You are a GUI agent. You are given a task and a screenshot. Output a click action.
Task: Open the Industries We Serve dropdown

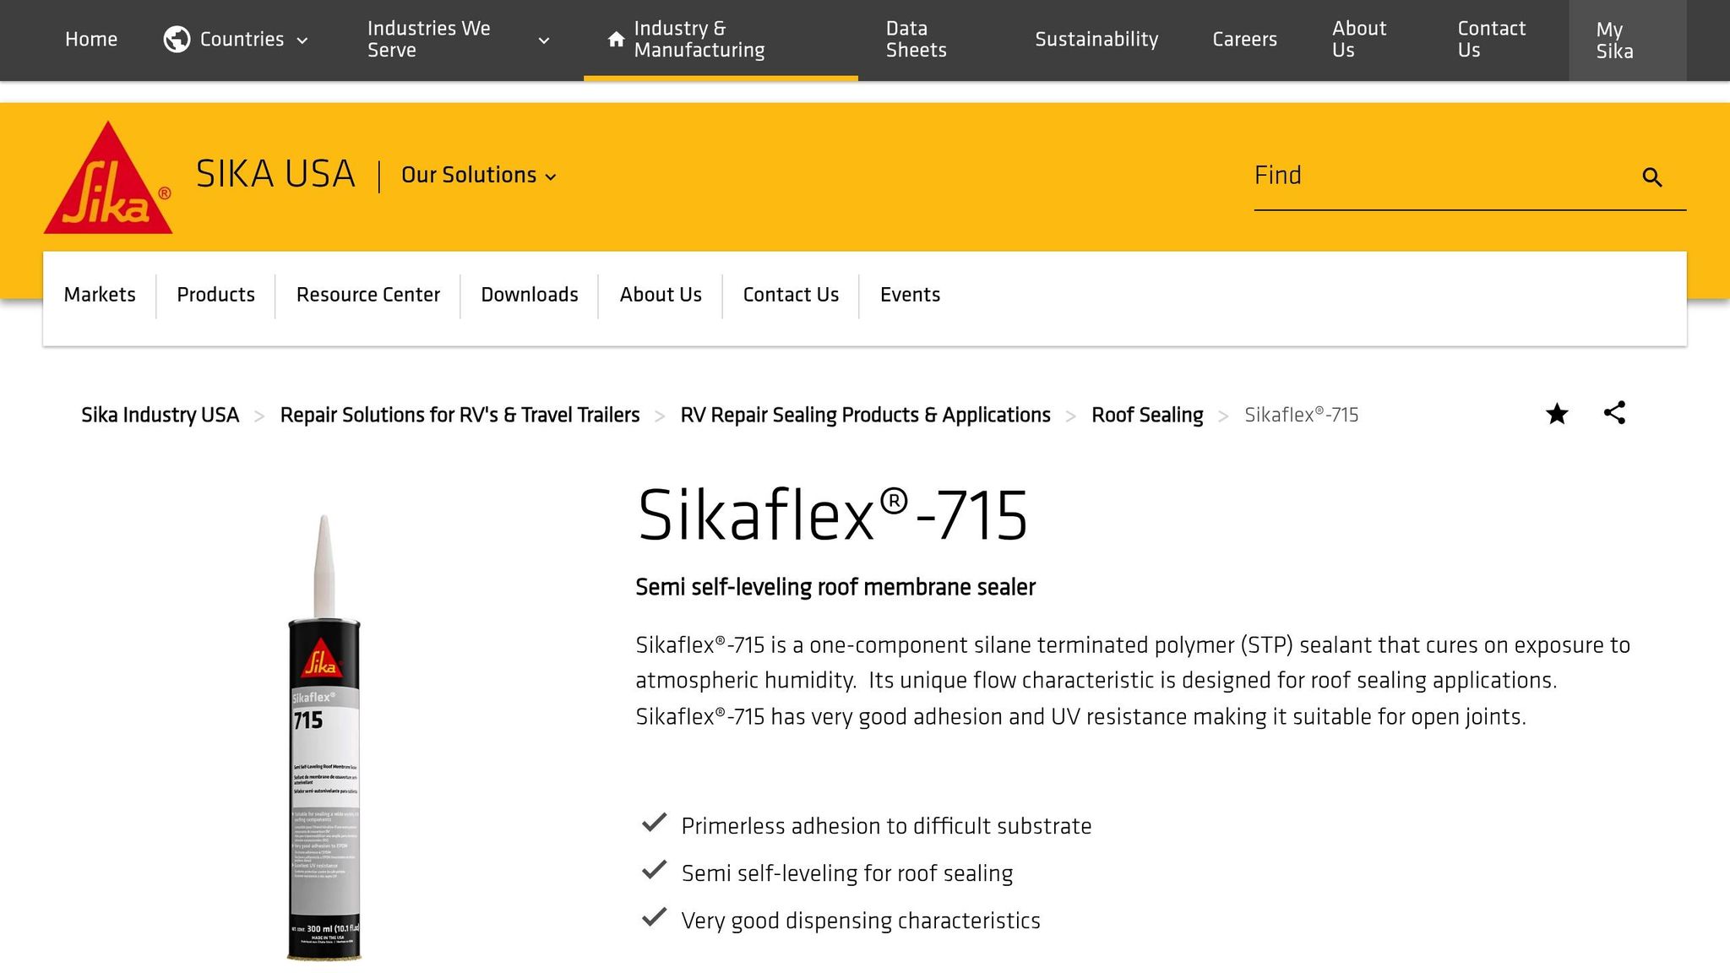click(x=545, y=39)
